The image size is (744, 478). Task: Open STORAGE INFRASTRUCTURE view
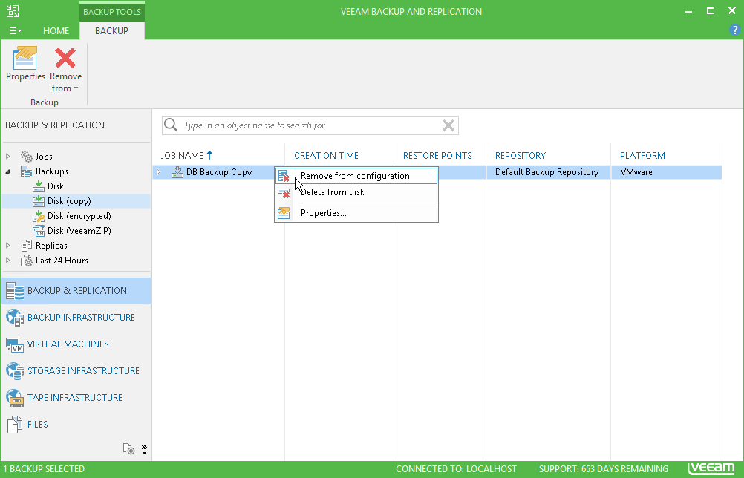point(76,371)
